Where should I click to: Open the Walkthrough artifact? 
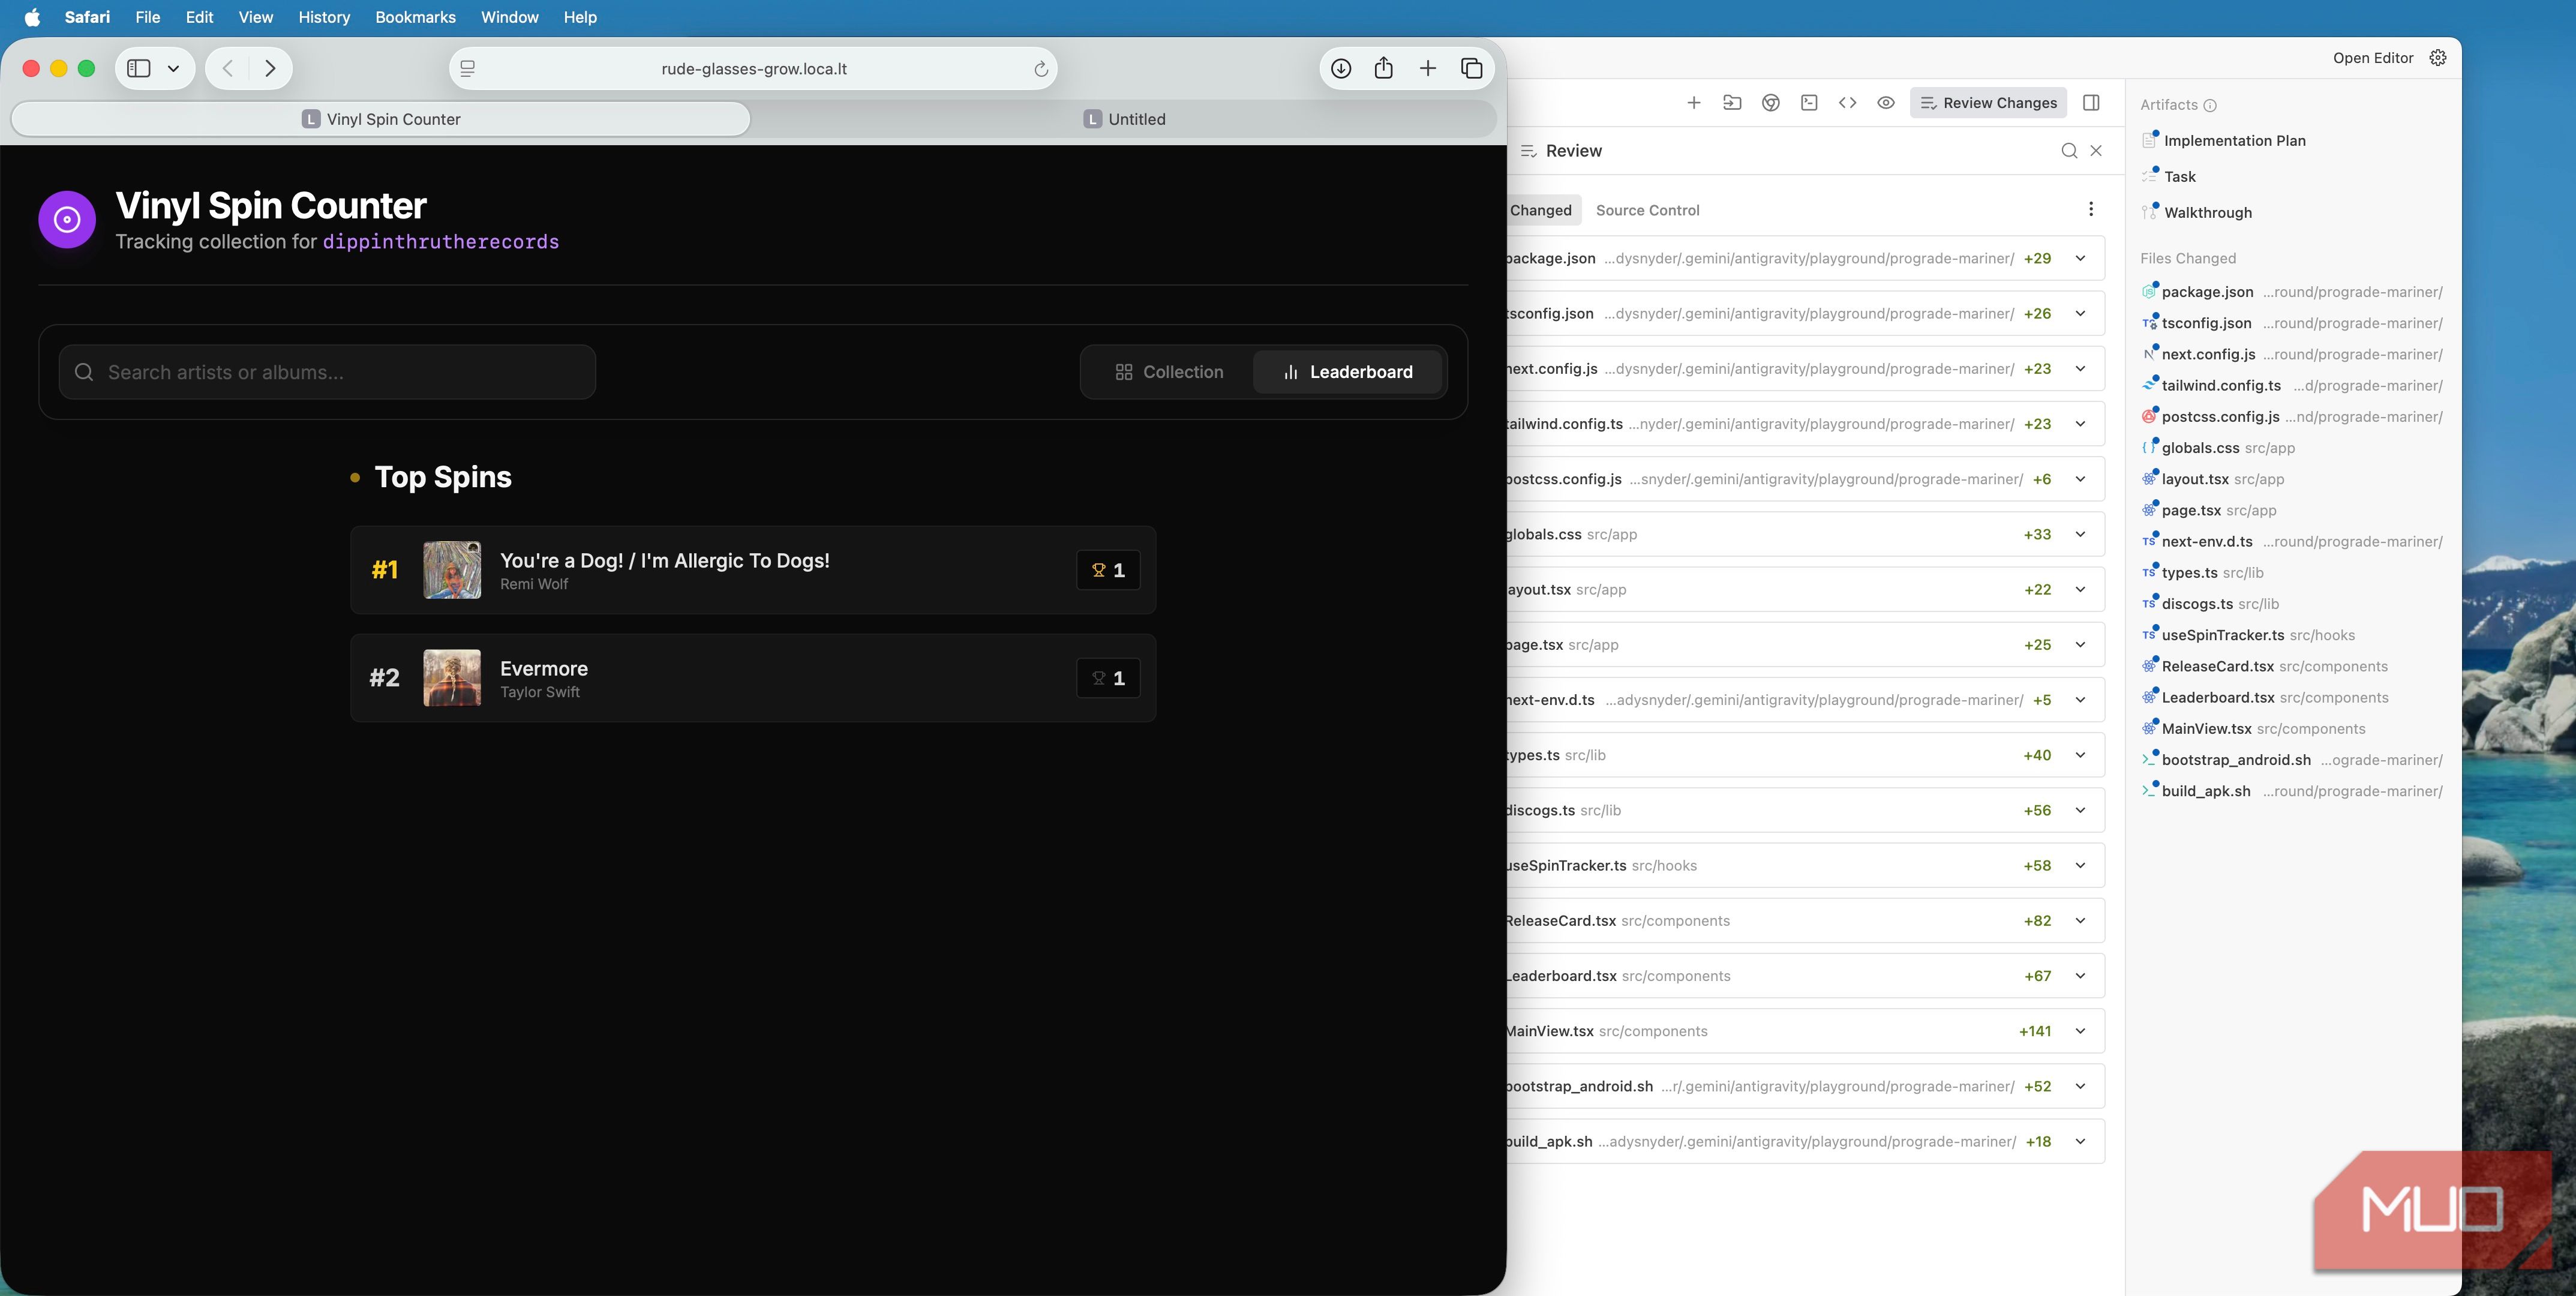point(2207,212)
